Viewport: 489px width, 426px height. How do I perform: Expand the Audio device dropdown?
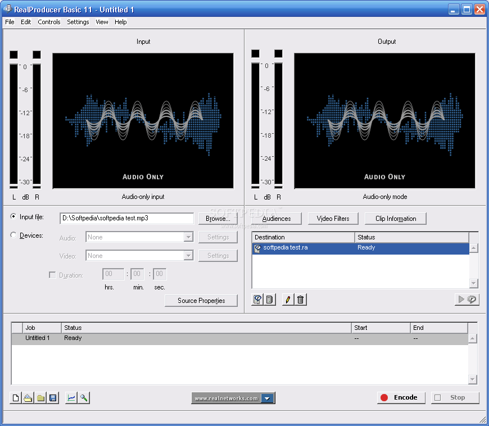[x=188, y=237]
